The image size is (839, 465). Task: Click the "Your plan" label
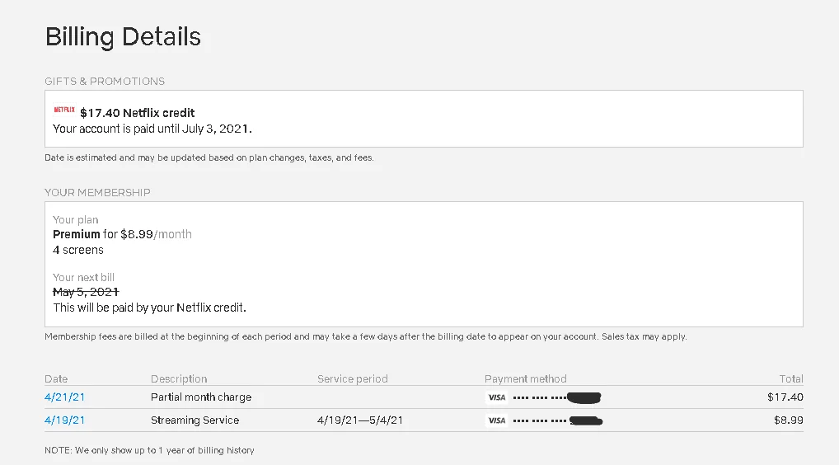(76, 220)
